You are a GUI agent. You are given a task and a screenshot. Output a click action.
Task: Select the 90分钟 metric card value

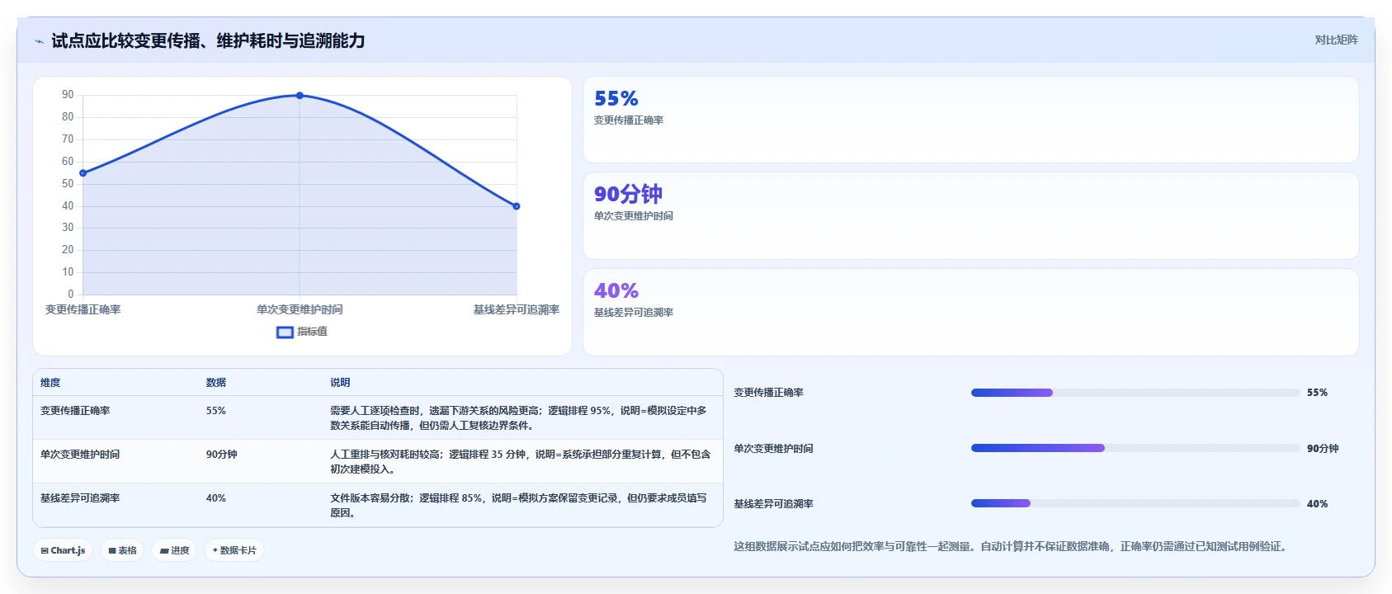click(628, 194)
